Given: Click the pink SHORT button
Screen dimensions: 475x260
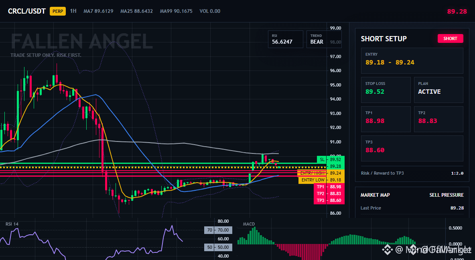Looking at the screenshot, I should coord(450,38).
